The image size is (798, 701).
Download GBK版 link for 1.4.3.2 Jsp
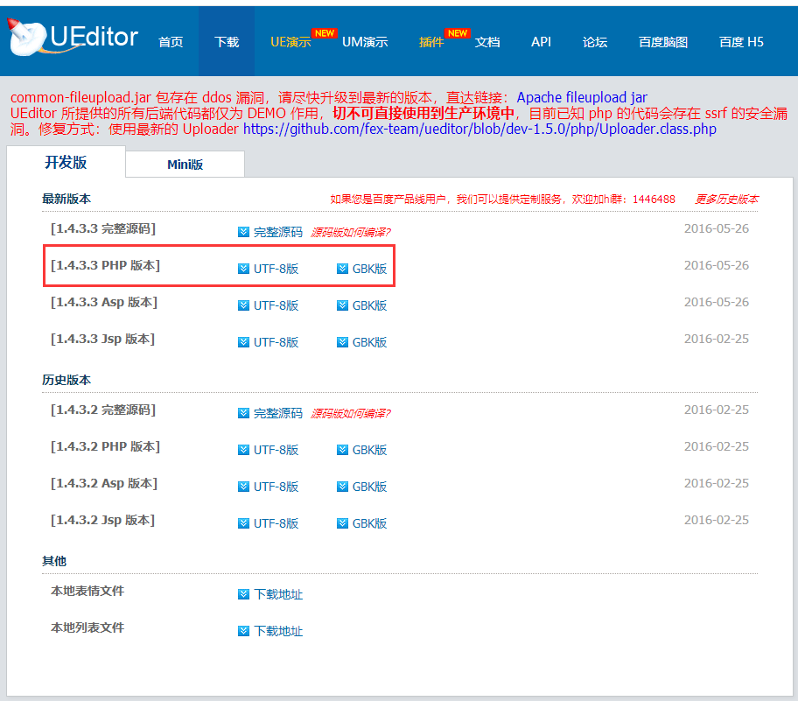click(x=369, y=523)
